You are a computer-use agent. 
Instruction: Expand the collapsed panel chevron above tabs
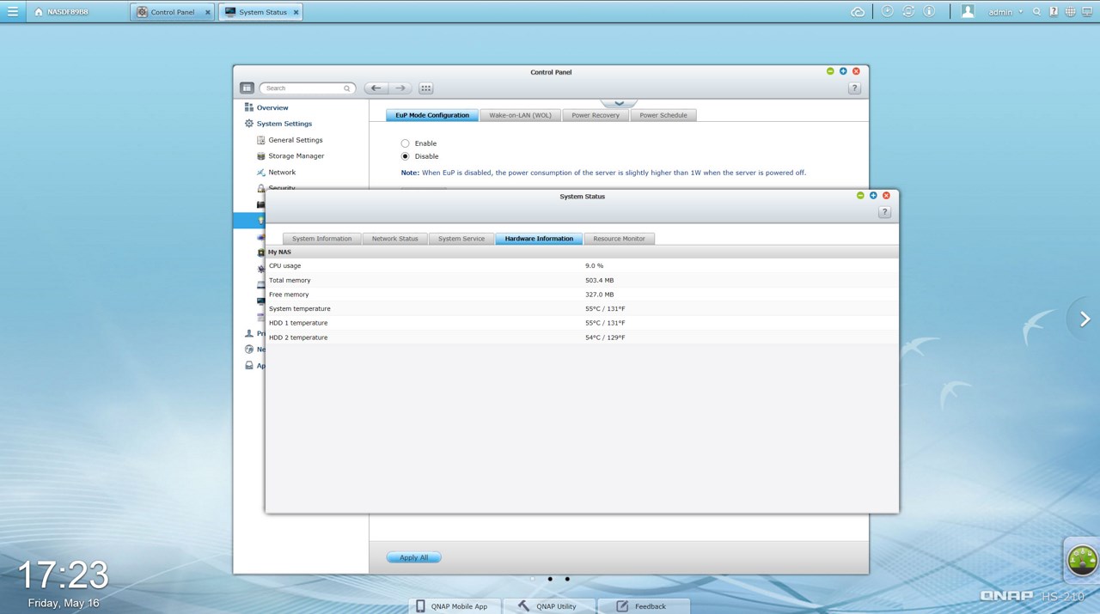(619, 103)
